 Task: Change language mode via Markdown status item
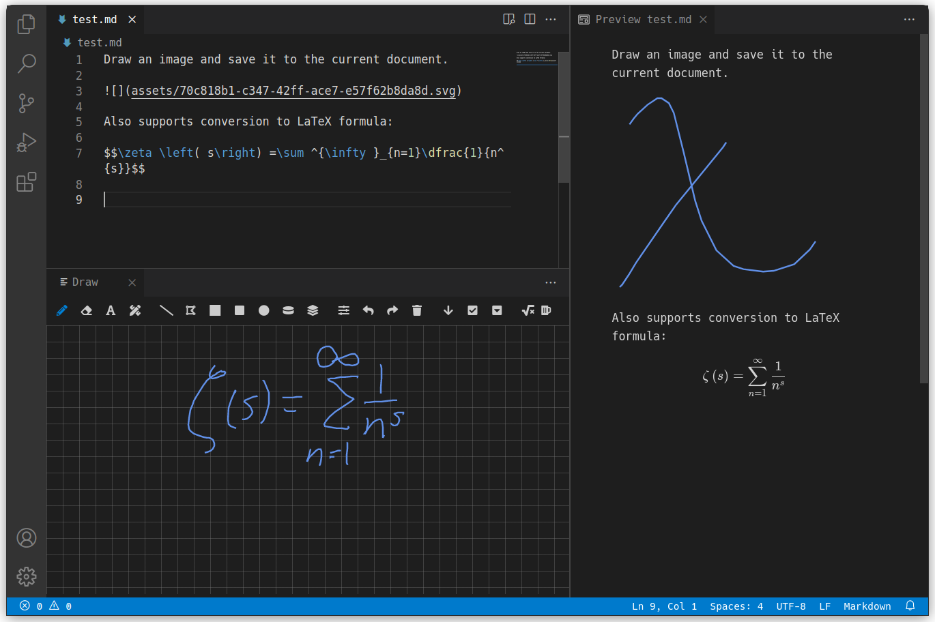point(867,606)
